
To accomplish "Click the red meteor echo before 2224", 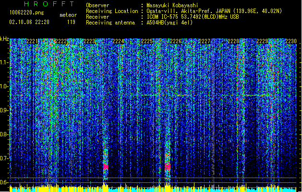I will coord(106,167).
